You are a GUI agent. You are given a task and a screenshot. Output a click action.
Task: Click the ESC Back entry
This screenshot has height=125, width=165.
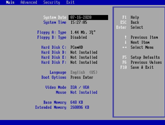[130, 22]
